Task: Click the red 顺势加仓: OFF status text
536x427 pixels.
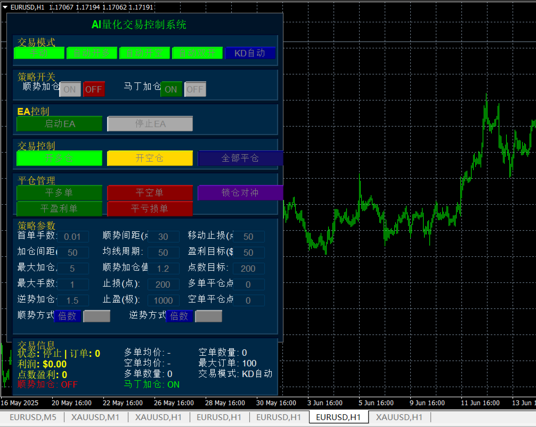Action: (x=47, y=384)
